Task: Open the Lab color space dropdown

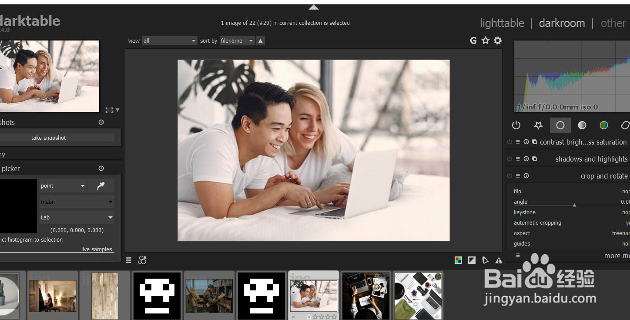Action: pos(77,218)
